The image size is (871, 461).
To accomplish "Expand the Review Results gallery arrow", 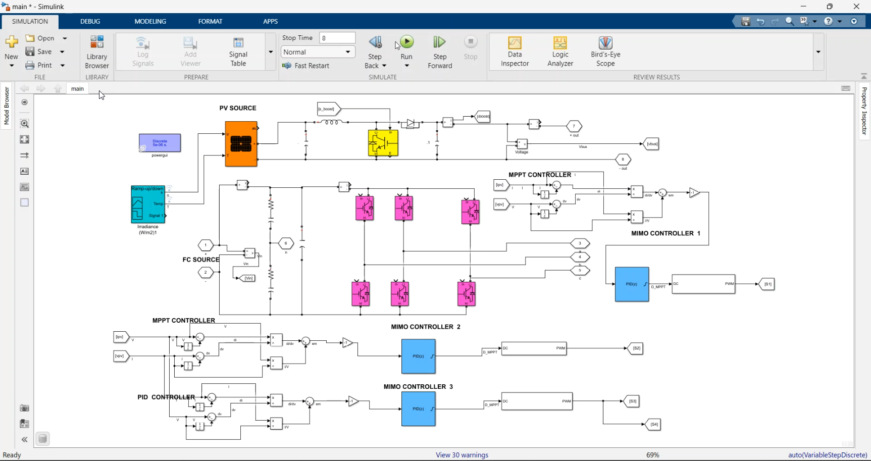I will (x=818, y=52).
